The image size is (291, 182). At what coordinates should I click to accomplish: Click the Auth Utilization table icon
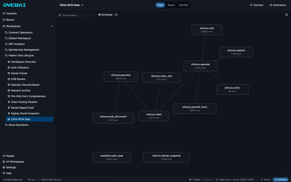coord(9,68)
